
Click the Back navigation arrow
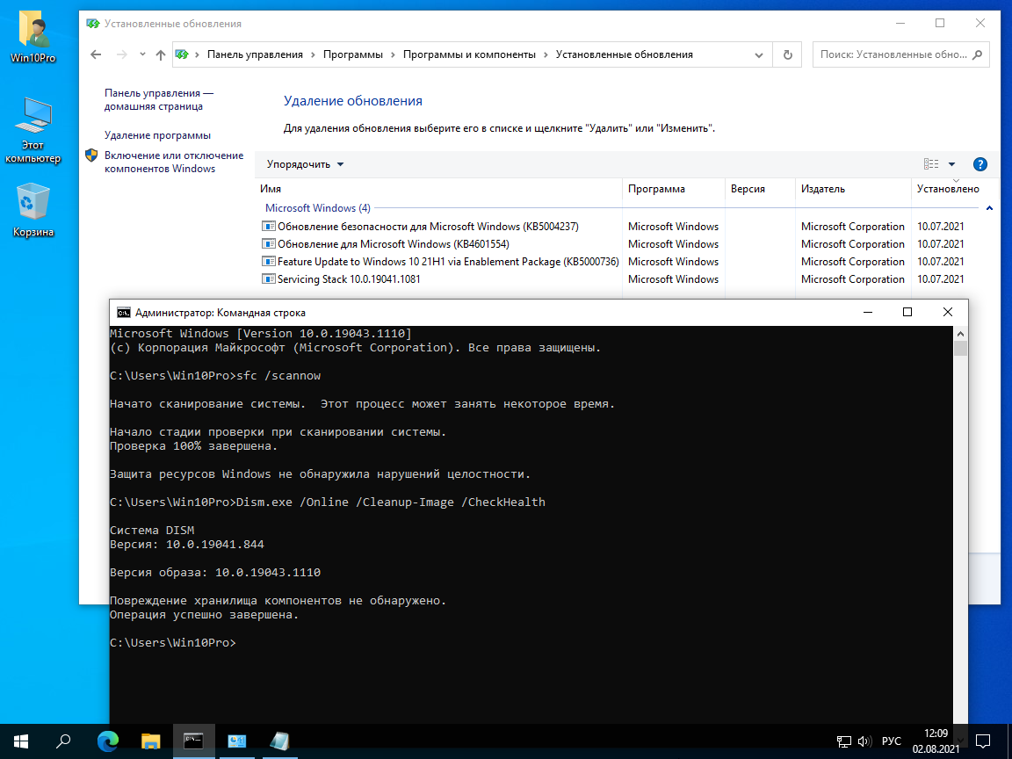[97, 54]
